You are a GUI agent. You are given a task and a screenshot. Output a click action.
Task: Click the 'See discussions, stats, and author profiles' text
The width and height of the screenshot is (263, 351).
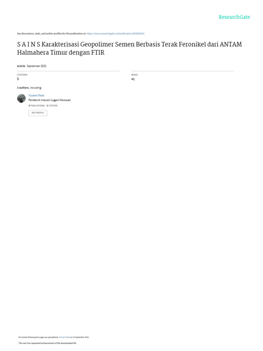coord(51,34)
